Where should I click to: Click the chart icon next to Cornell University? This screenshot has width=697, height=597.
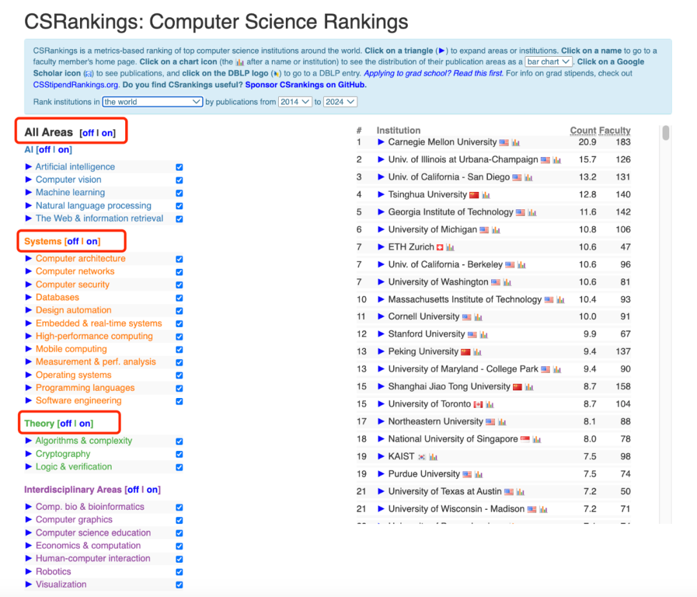478,317
